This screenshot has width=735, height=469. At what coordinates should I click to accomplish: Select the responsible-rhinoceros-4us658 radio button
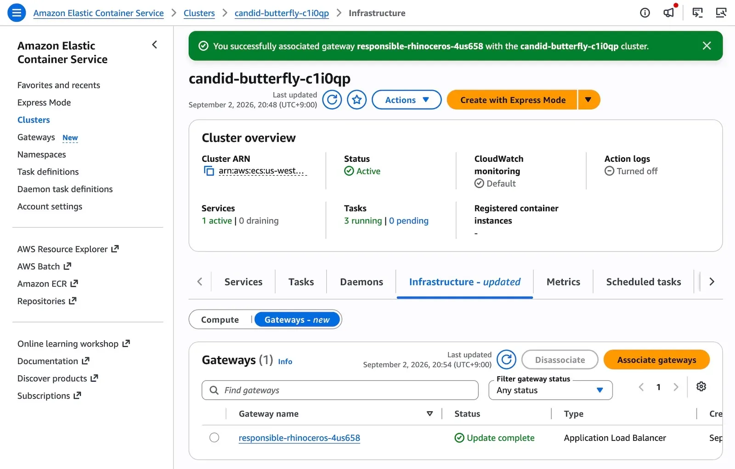click(x=214, y=437)
